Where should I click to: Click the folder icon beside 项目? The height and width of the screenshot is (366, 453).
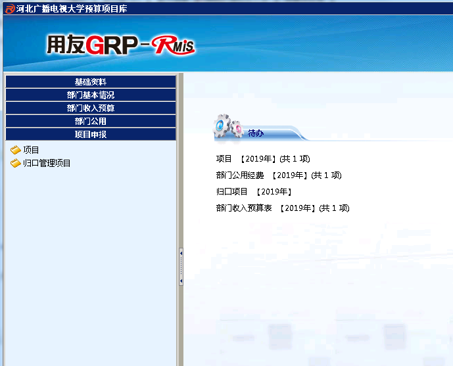tap(15, 150)
